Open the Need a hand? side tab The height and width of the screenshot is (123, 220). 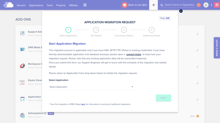[x=217, y=48]
